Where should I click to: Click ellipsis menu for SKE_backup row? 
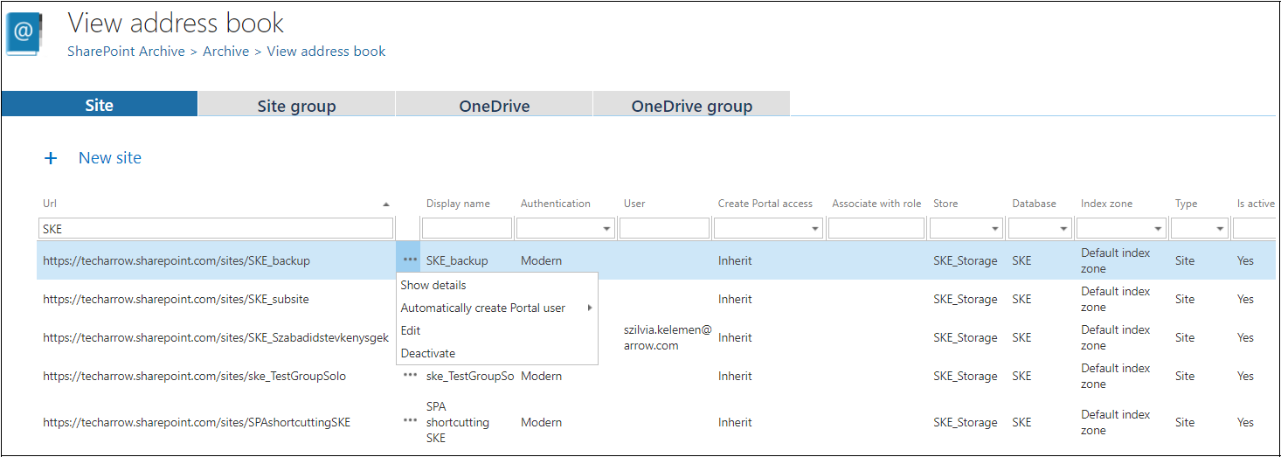pos(410,260)
